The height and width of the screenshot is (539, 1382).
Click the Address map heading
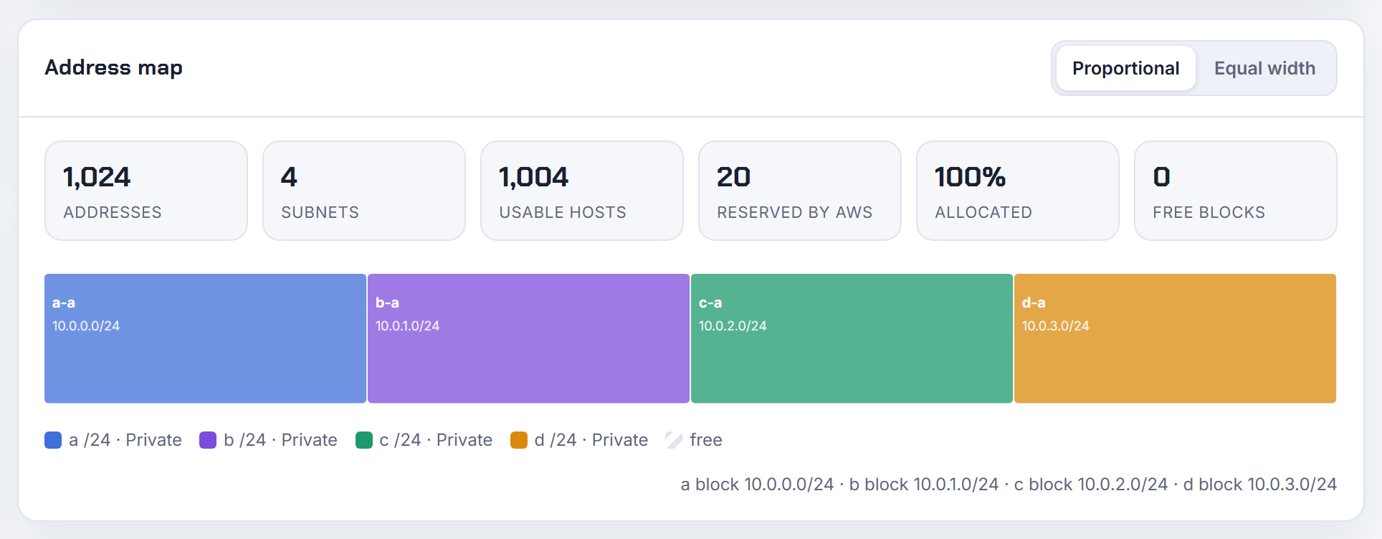pos(113,67)
